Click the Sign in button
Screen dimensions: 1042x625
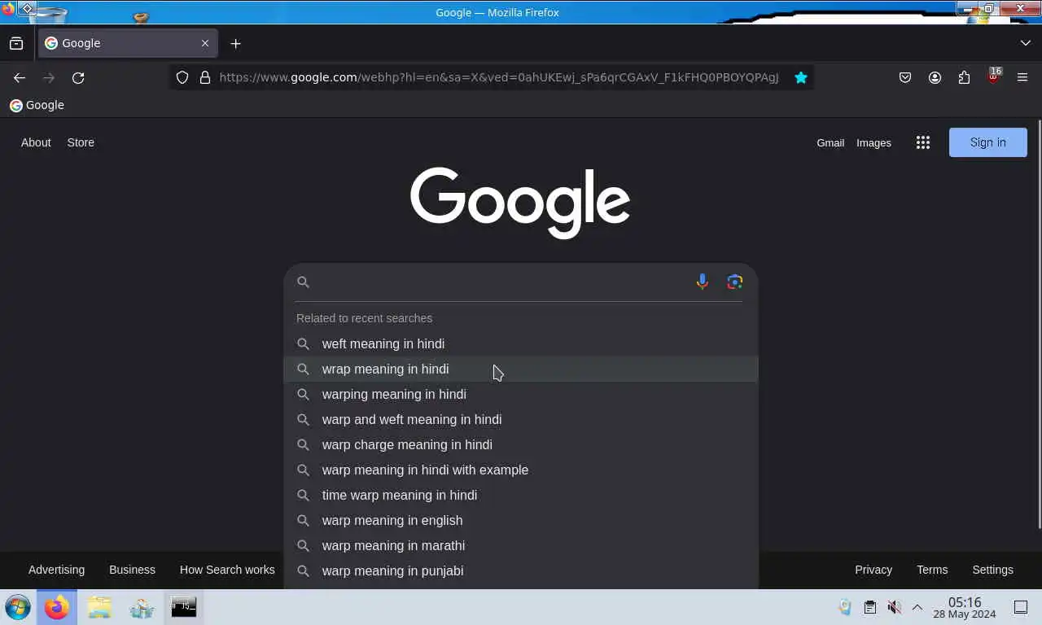[x=988, y=142]
